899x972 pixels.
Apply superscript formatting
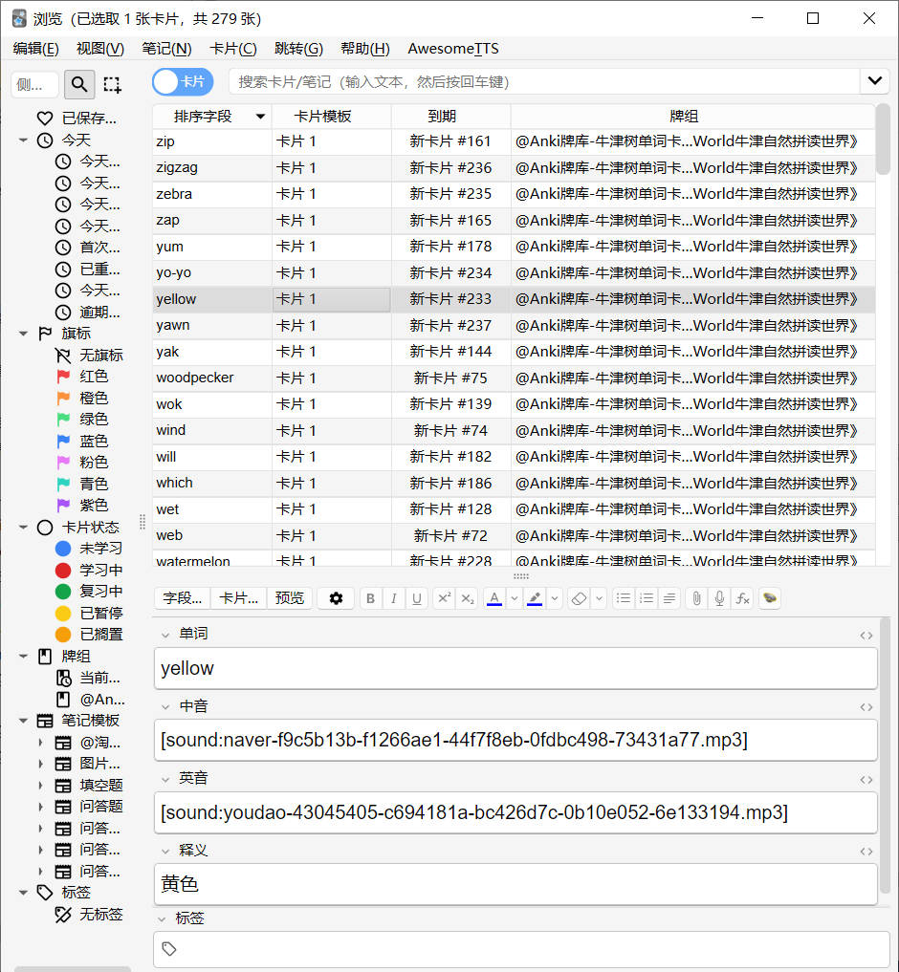444,599
